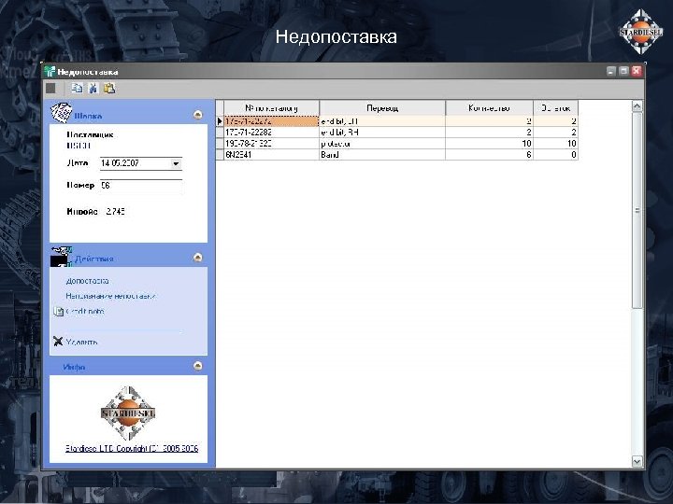This screenshot has width=673, height=504.
Task: Click the Перевод column header
Action: click(x=382, y=108)
